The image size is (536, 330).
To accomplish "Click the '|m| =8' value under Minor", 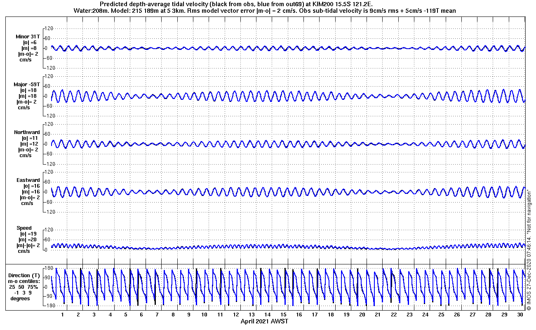I will (30, 48).
